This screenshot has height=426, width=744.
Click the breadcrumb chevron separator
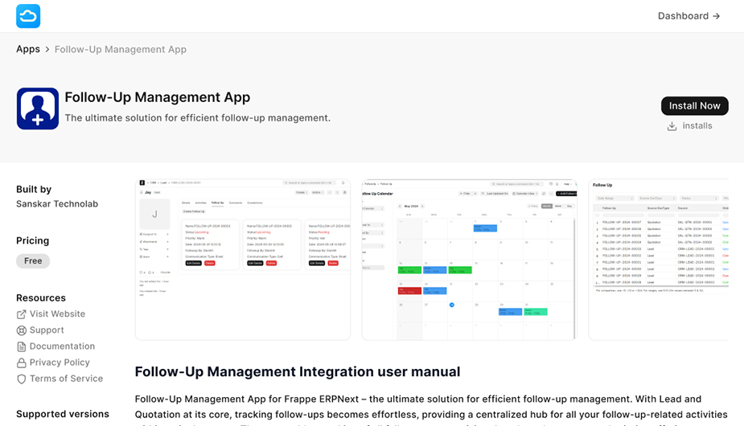[x=47, y=50]
